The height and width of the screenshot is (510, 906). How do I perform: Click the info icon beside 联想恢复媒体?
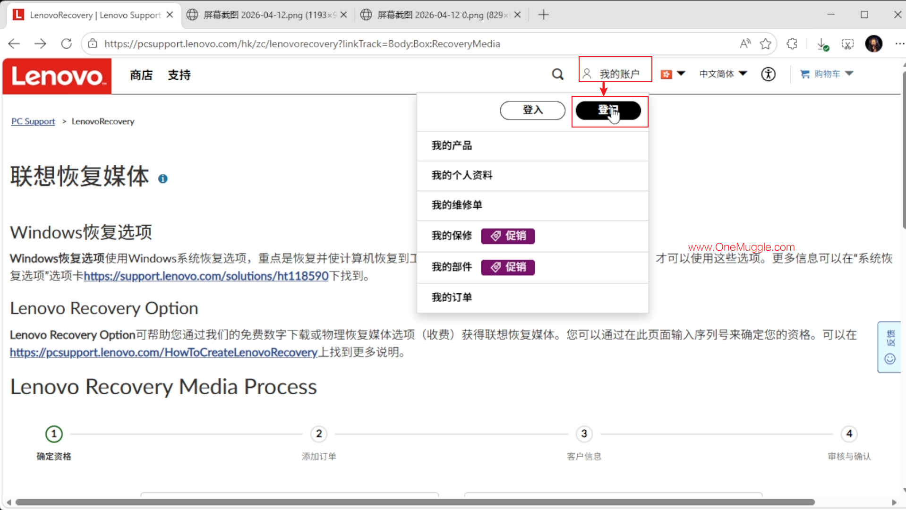click(163, 178)
